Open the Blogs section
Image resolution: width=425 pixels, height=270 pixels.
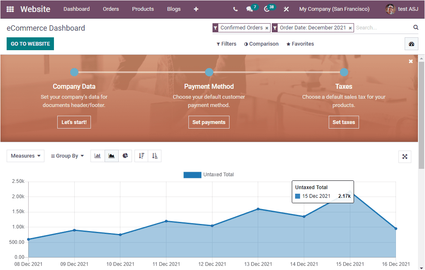click(174, 9)
